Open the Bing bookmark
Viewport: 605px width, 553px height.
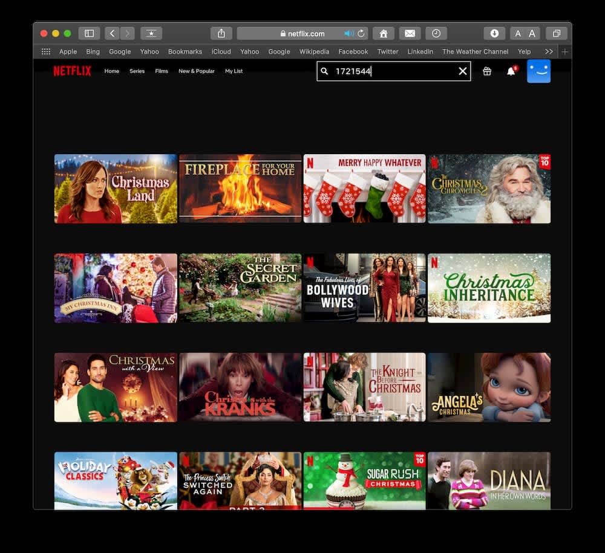pyautogui.click(x=93, y=51)
